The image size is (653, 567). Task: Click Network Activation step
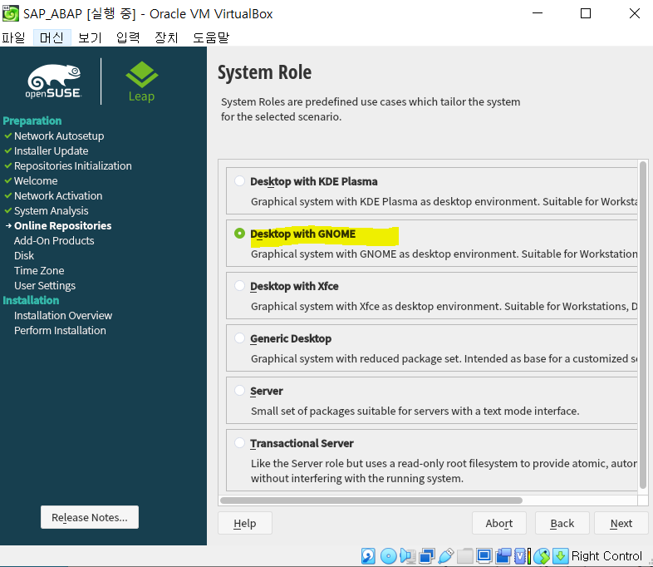[x=58, y=196]
